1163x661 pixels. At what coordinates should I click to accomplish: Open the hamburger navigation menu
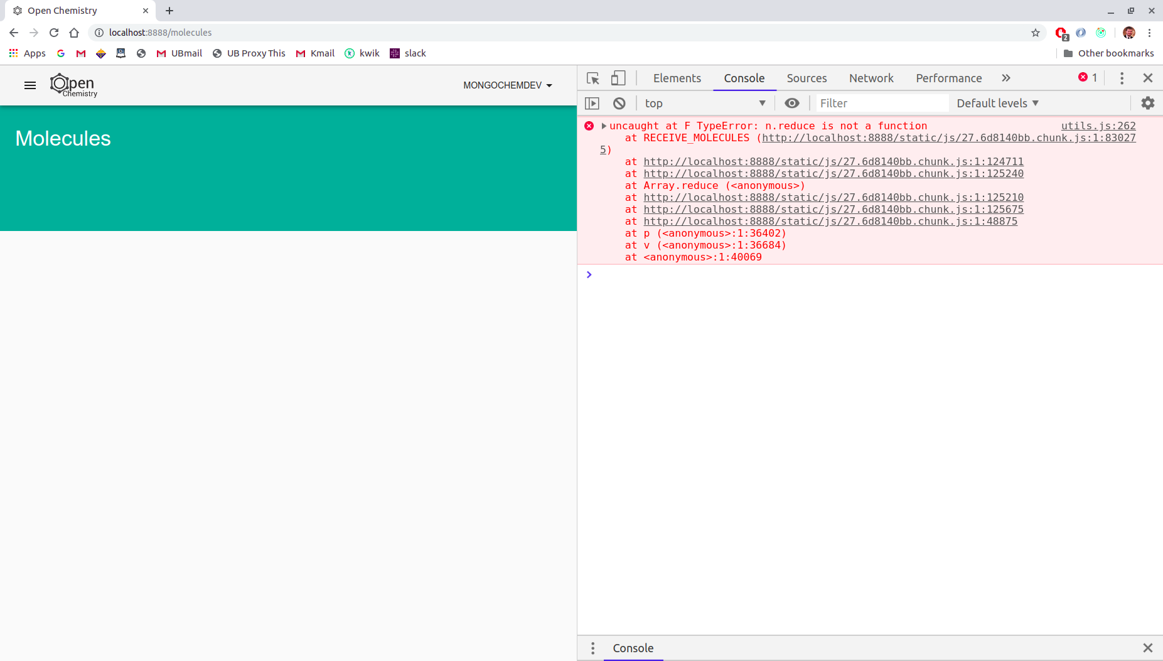point(30,85)
